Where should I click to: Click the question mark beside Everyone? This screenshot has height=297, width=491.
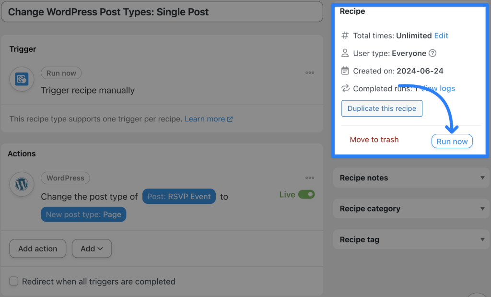(433, 53)
